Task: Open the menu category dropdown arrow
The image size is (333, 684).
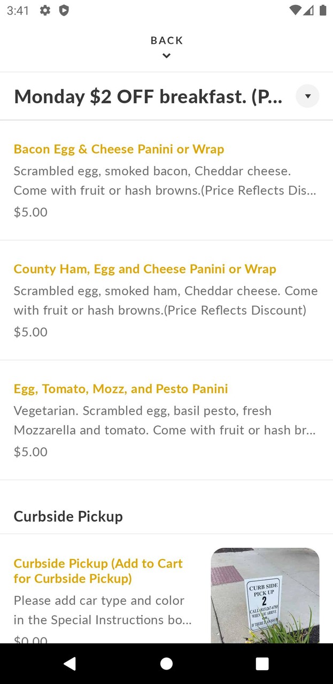Action: tap(307, 96)
